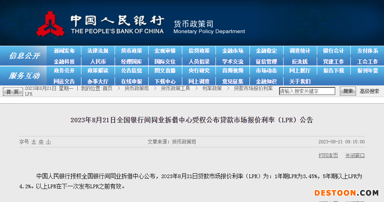
Task: Click 利率政策 breadcrumb link
Action: [x=212, y=88]
